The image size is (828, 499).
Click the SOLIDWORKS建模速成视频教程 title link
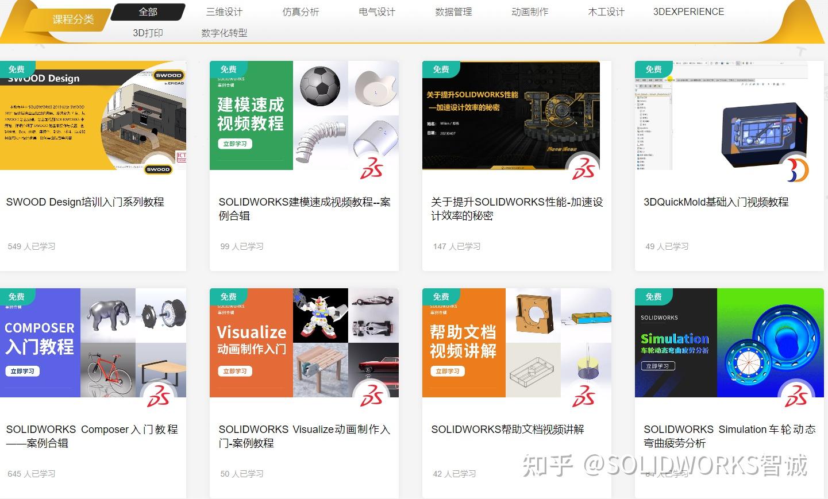(305, 209)
